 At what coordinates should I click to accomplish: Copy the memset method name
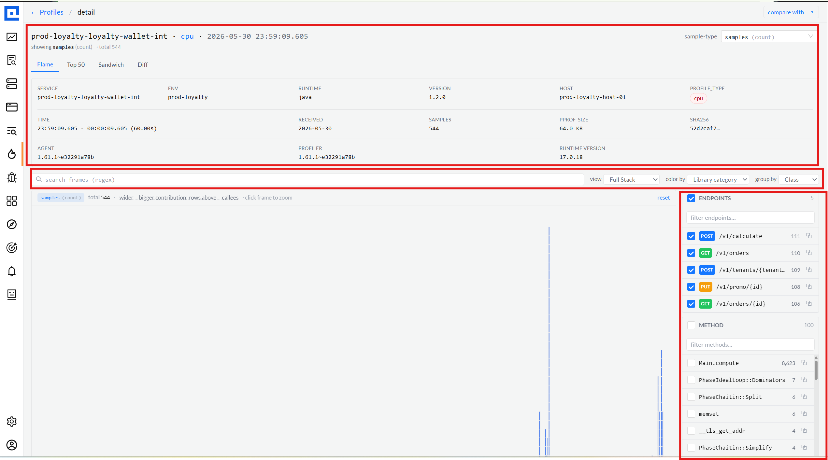(804, 413)
